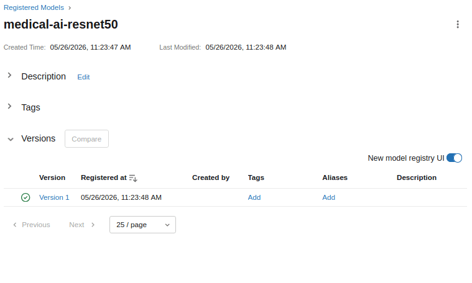Image resolution: width=472 pixels, height=283 pixels.
Task: Collapse the Versions section
Action: coord(11,139)
